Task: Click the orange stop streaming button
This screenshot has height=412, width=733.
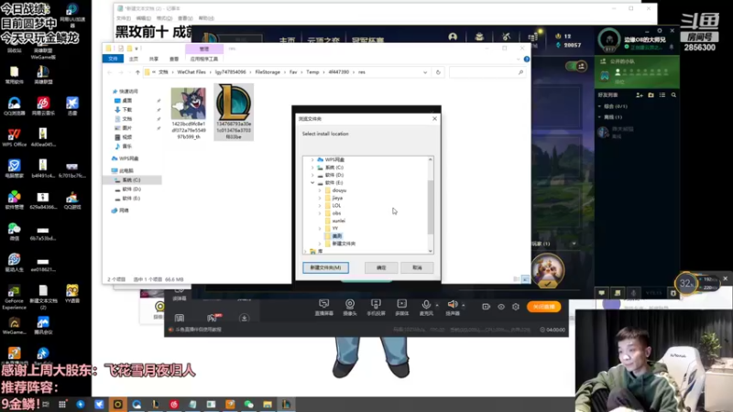Action: (543, 307)
